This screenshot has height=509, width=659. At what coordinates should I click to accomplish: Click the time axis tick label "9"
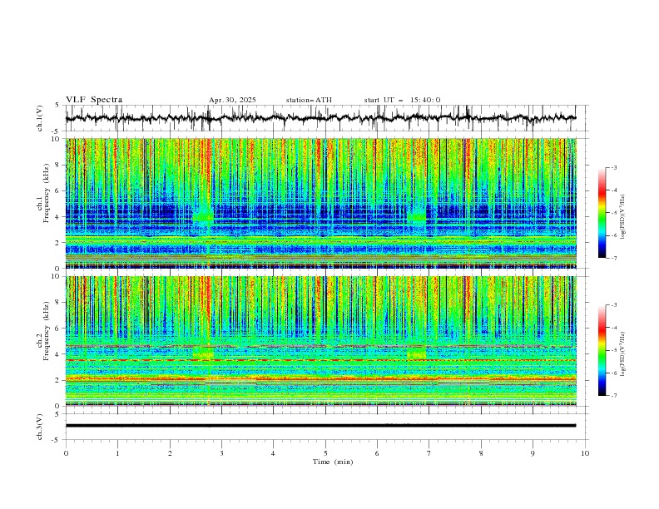pos(533,453)
